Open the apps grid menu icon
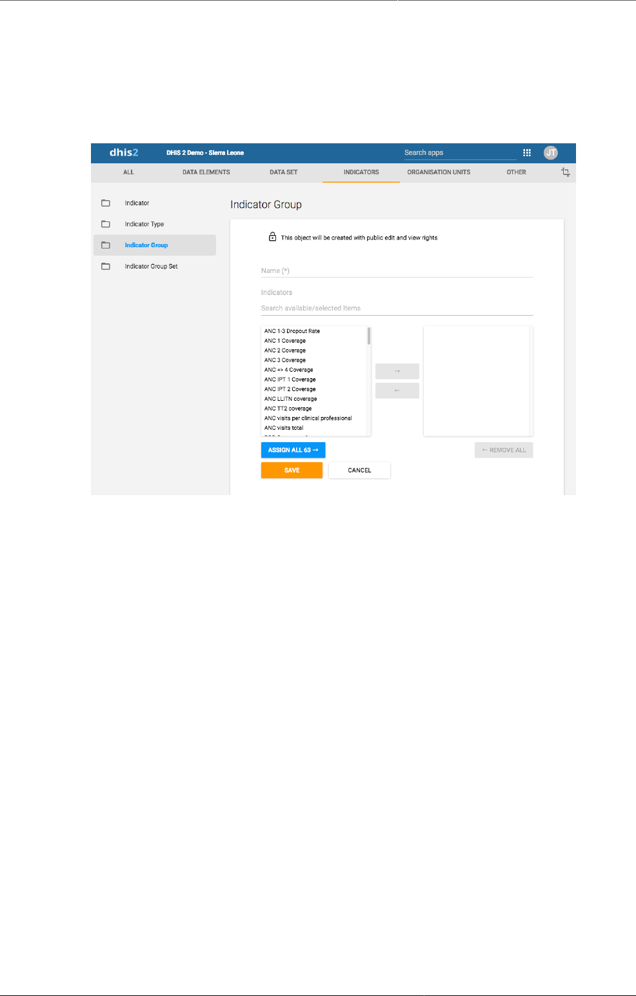 (527, 153)
